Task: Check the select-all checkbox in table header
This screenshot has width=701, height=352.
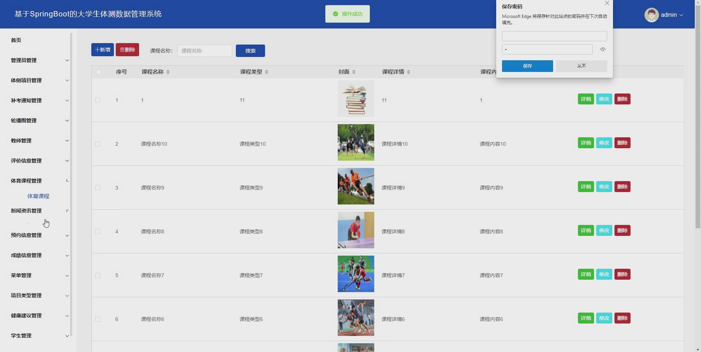Action: pos(98,72)
